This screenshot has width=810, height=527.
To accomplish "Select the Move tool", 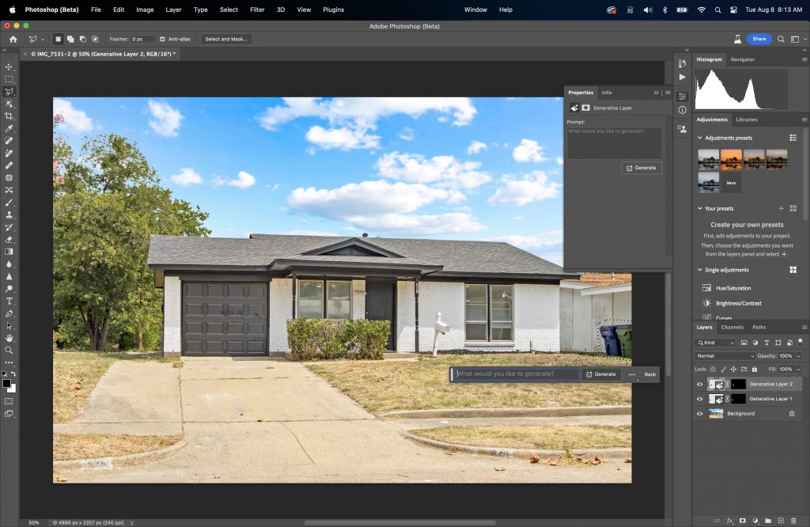I will (9, 66).
